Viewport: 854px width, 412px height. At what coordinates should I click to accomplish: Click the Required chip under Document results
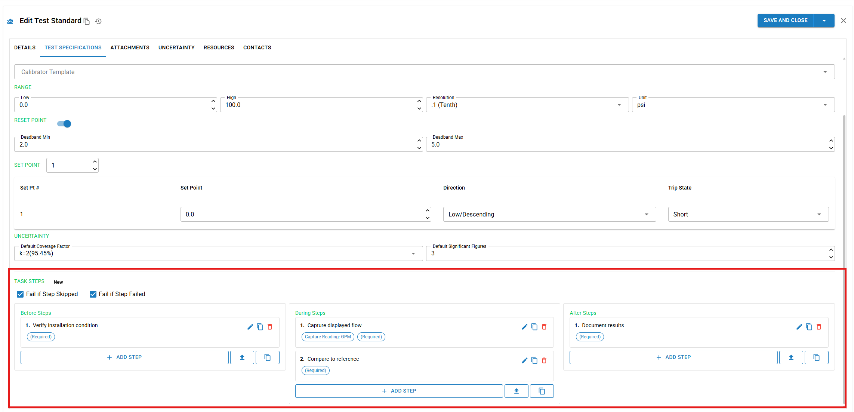point(590,337)
